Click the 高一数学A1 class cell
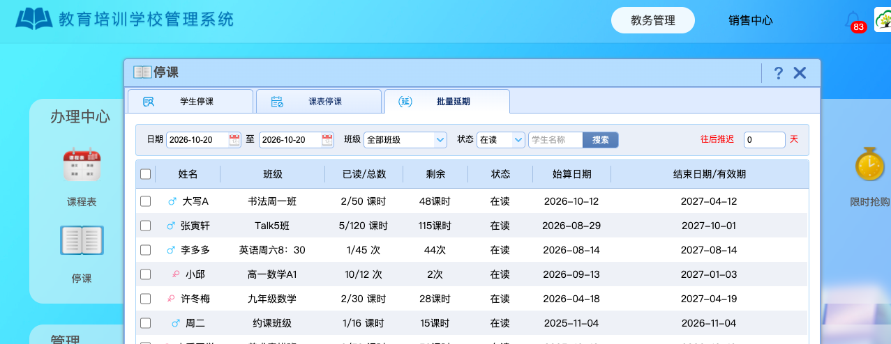The height and width of the screenshot is (344, 891). pyautogui.click(x=272, y=274)
